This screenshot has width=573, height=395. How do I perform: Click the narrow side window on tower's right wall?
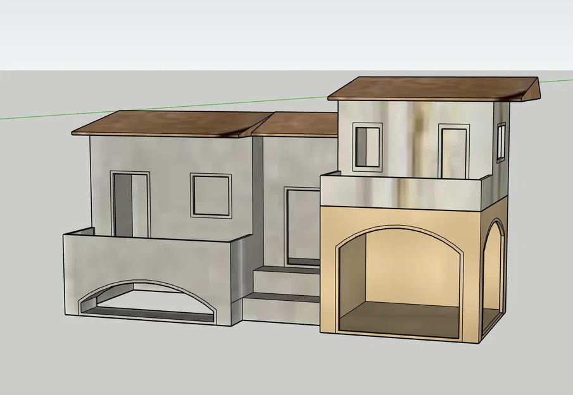(x=501, y=142)
